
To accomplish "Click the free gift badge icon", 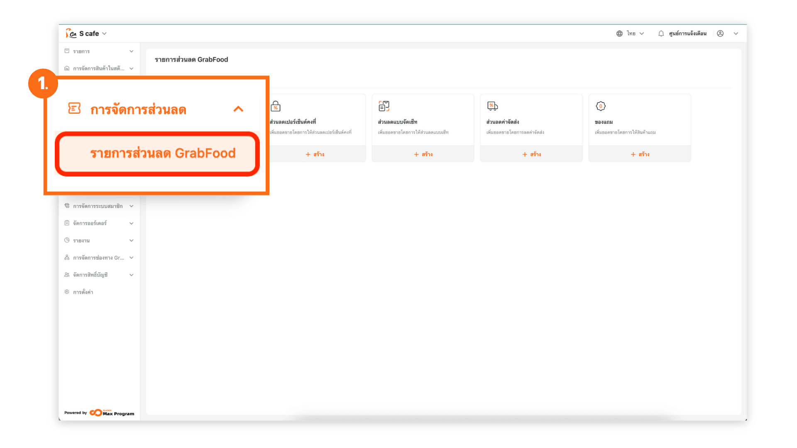I will pos(601,106).
